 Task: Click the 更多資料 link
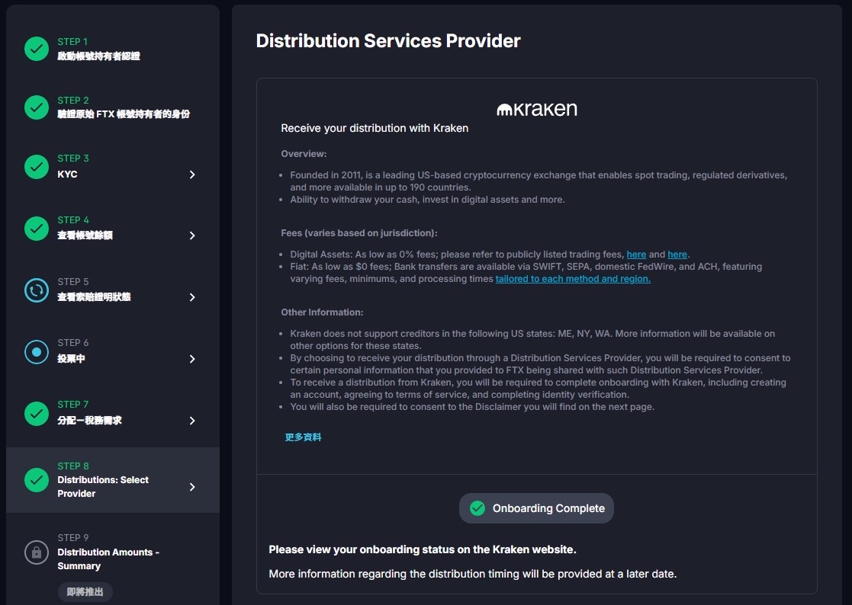[x=304, y=437]
